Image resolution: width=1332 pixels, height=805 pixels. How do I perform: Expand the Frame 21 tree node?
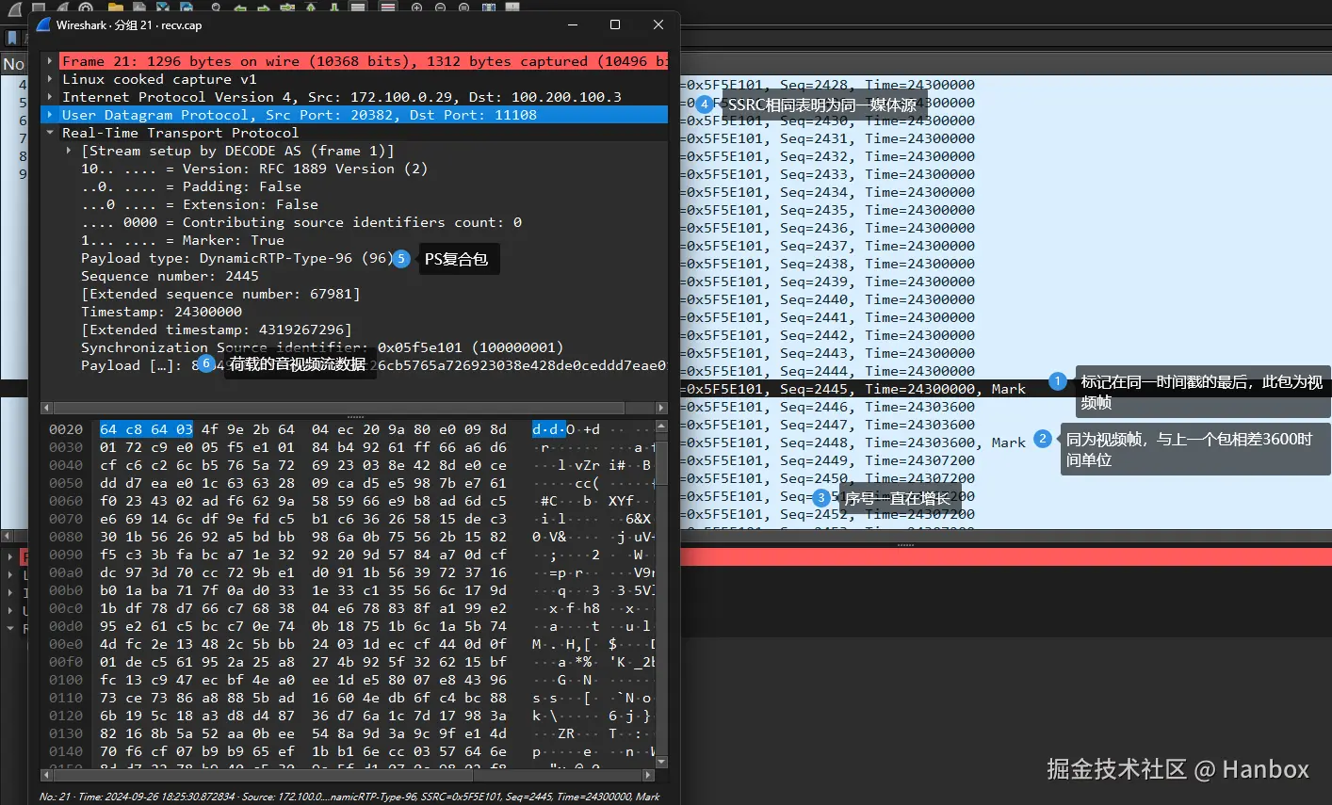[x=50, y=61]
